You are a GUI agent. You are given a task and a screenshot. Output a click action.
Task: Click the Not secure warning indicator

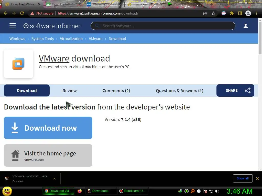click(x=42, y=13)
